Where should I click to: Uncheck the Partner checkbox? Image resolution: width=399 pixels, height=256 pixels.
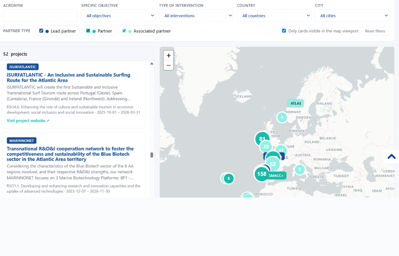pyautogui.click(x=88, y=31)
